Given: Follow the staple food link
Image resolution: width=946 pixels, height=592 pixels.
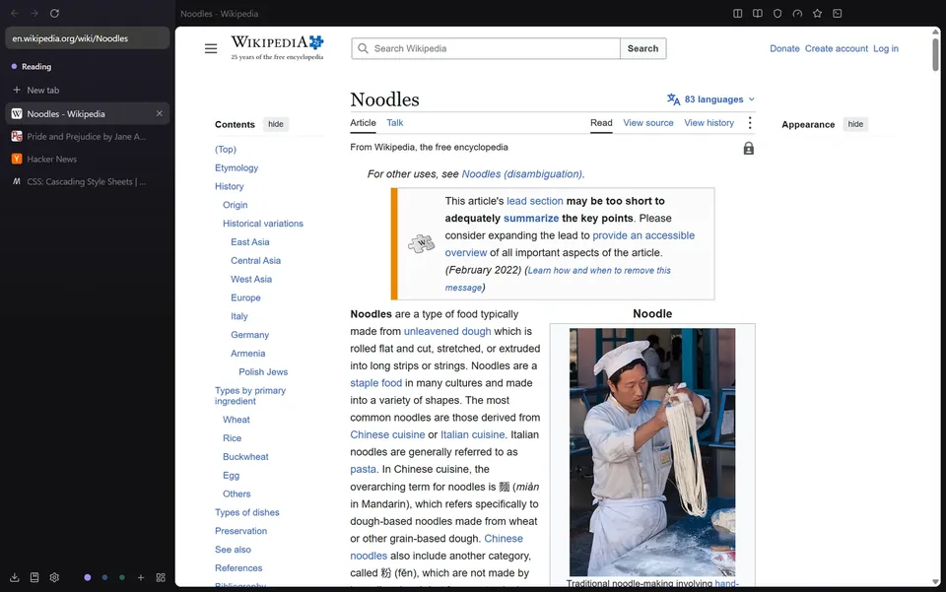Looking at the screenshot, I should pos(375,383).
